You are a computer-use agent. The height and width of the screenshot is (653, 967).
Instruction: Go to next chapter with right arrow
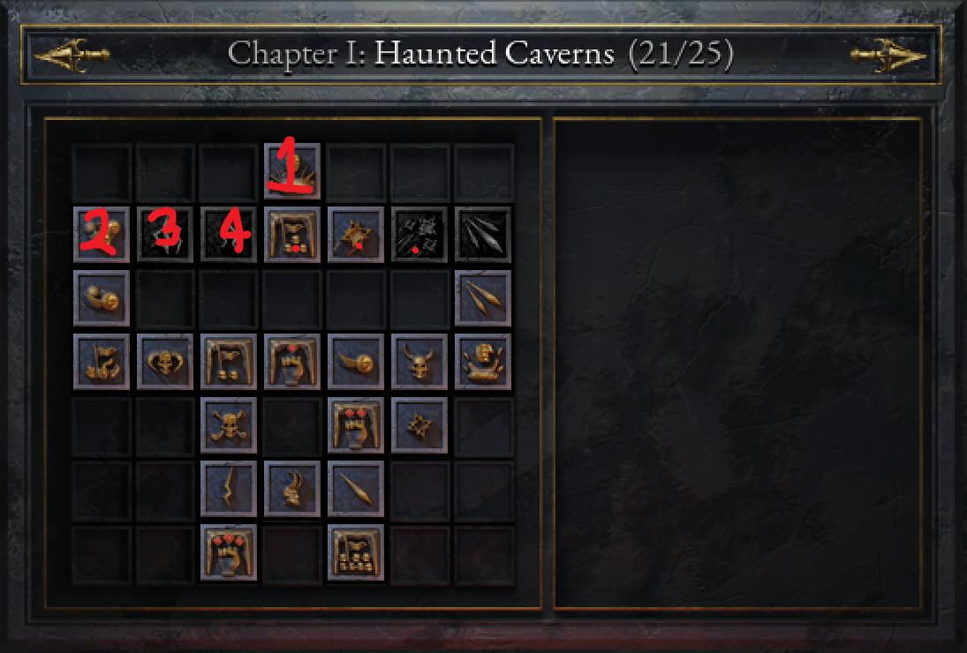coord(888,55)
